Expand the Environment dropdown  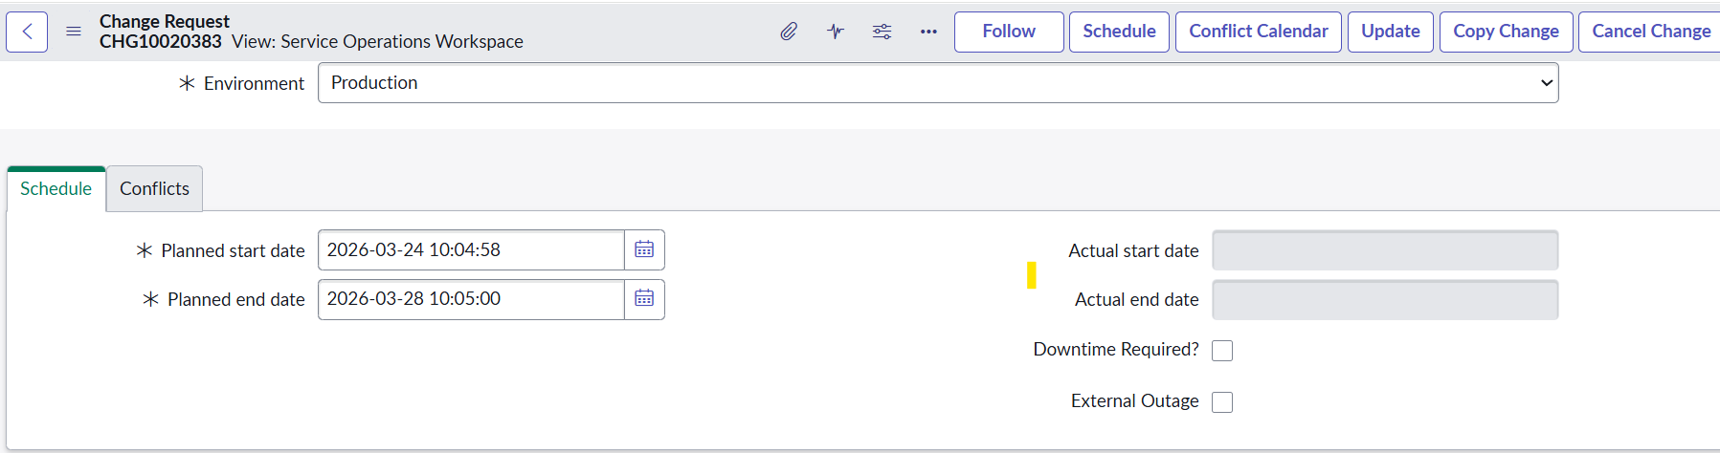[937, 83]
